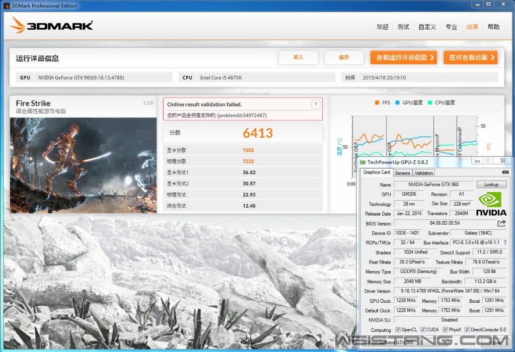
Task: Open the 测试 tab in 3DMark
Action: coord(403,27)
